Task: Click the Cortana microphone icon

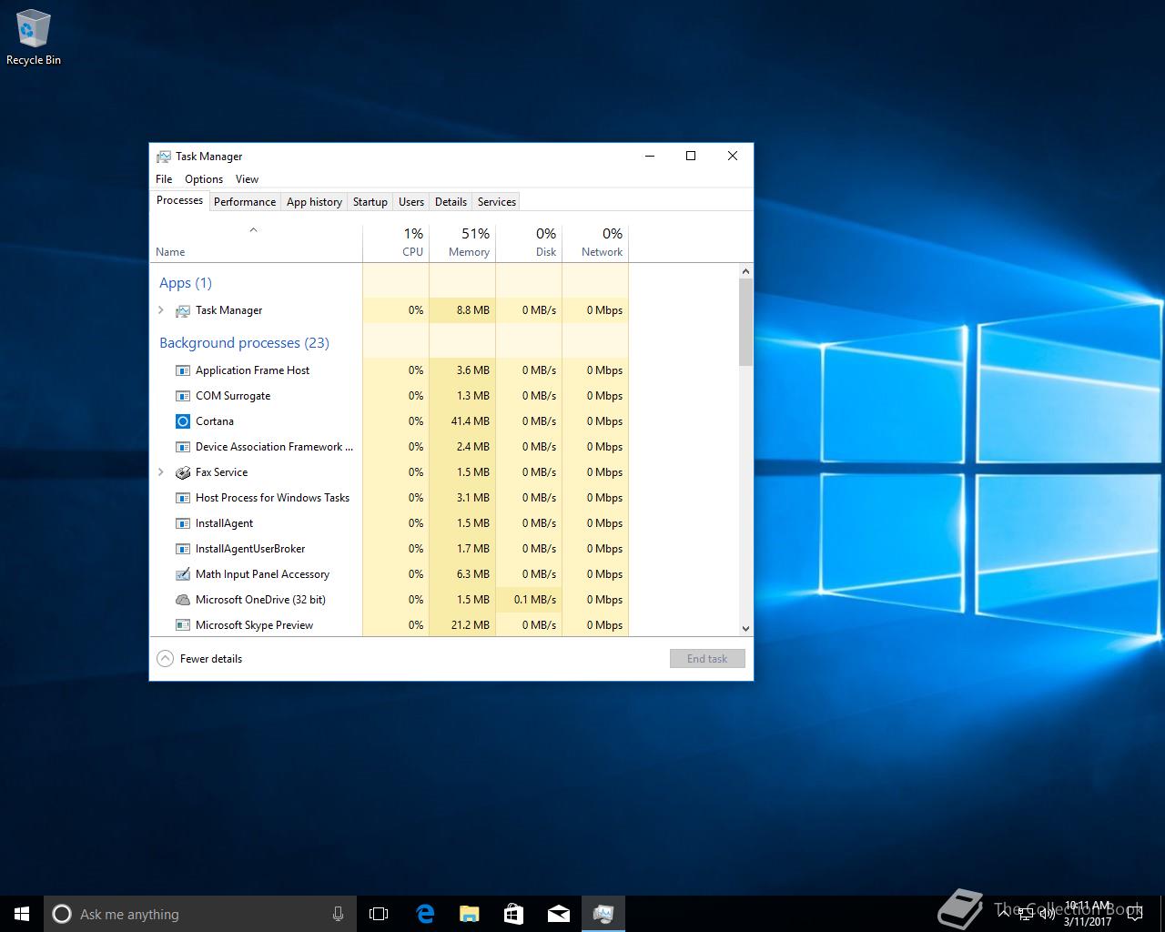Action: tap(338, 914)
